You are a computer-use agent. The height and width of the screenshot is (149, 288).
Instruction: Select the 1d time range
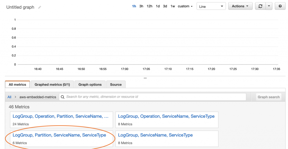(157, 6)
